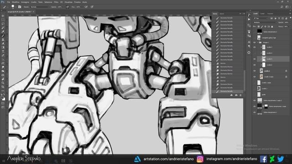Select the Eraser tool
The width and height of the screenshot is (292, 164).
tap(3, 44)
